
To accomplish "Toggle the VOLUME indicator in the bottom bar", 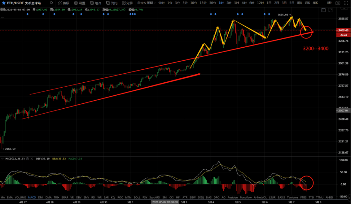I will pyautogui.click(x=20, y=197).
